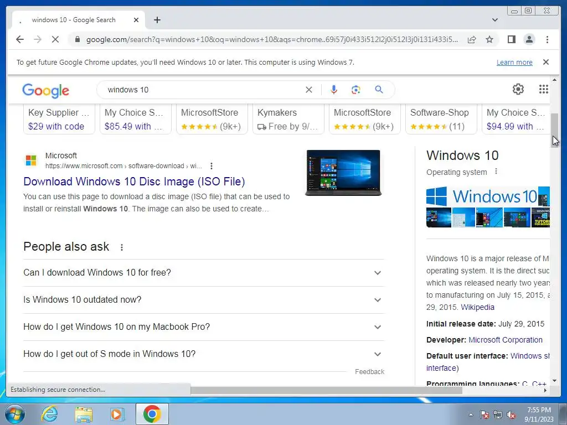Open Action Center flag icon
This screenshot has height=425, width=567.
coord(484,415)
